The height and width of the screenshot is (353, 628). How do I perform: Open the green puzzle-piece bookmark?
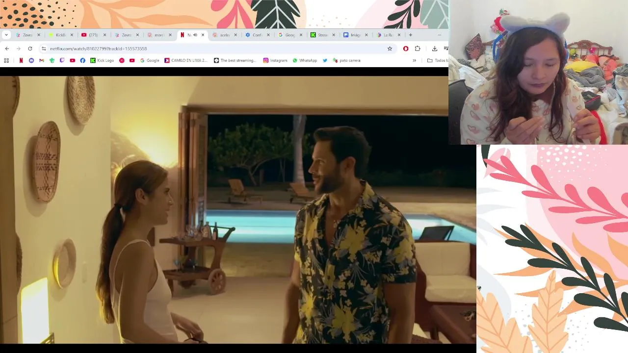tap(52, 60)
